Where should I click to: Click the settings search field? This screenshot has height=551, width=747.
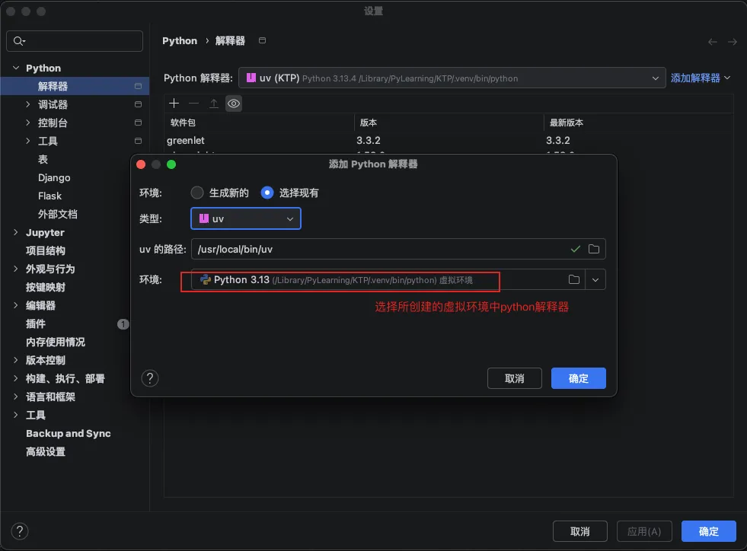(x=75, y=41)
